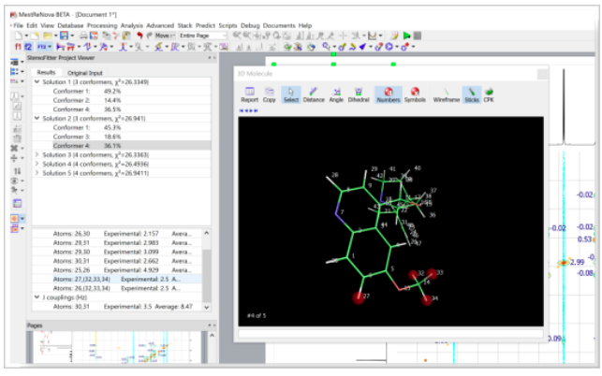Switch to the Results tab
Screen dimensions: 602x376
pos(47,72)
